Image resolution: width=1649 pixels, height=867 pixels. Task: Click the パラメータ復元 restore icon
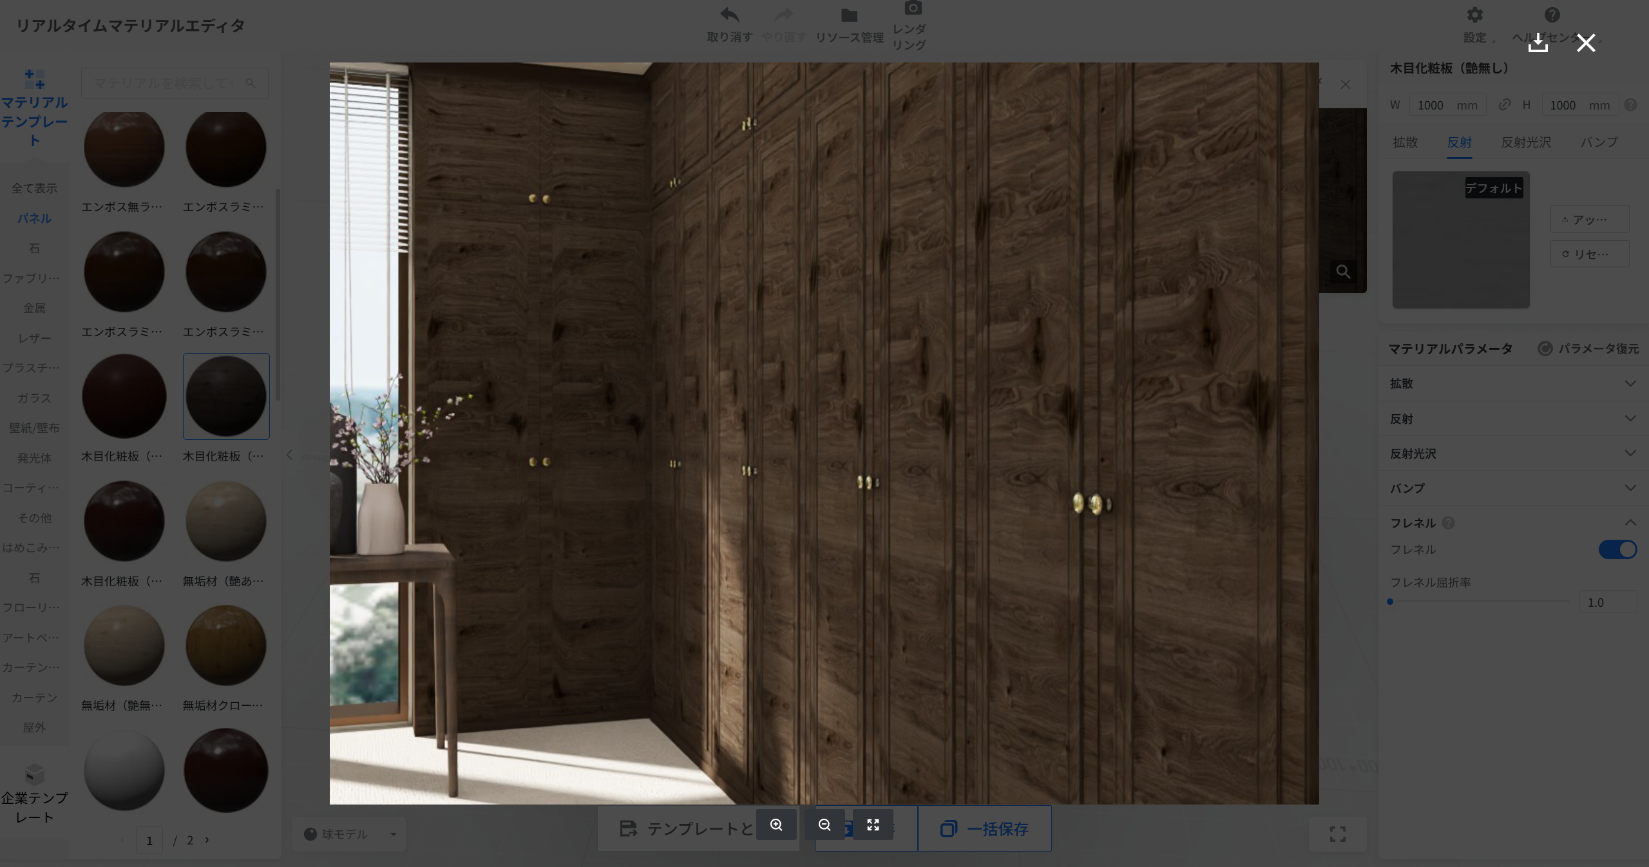coord(1545,348)
